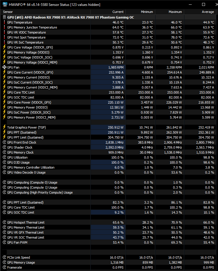
Task: Click clock icon beside Framerate
Action: 4,267
